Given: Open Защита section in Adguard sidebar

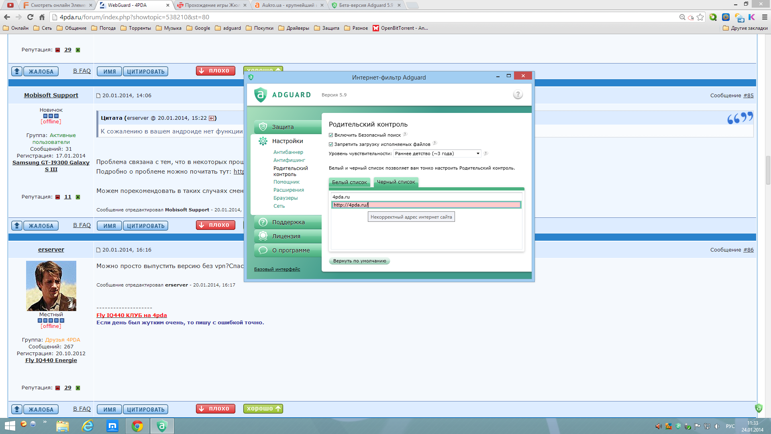Looking at the screenshot, I should [x=288, y=127].
